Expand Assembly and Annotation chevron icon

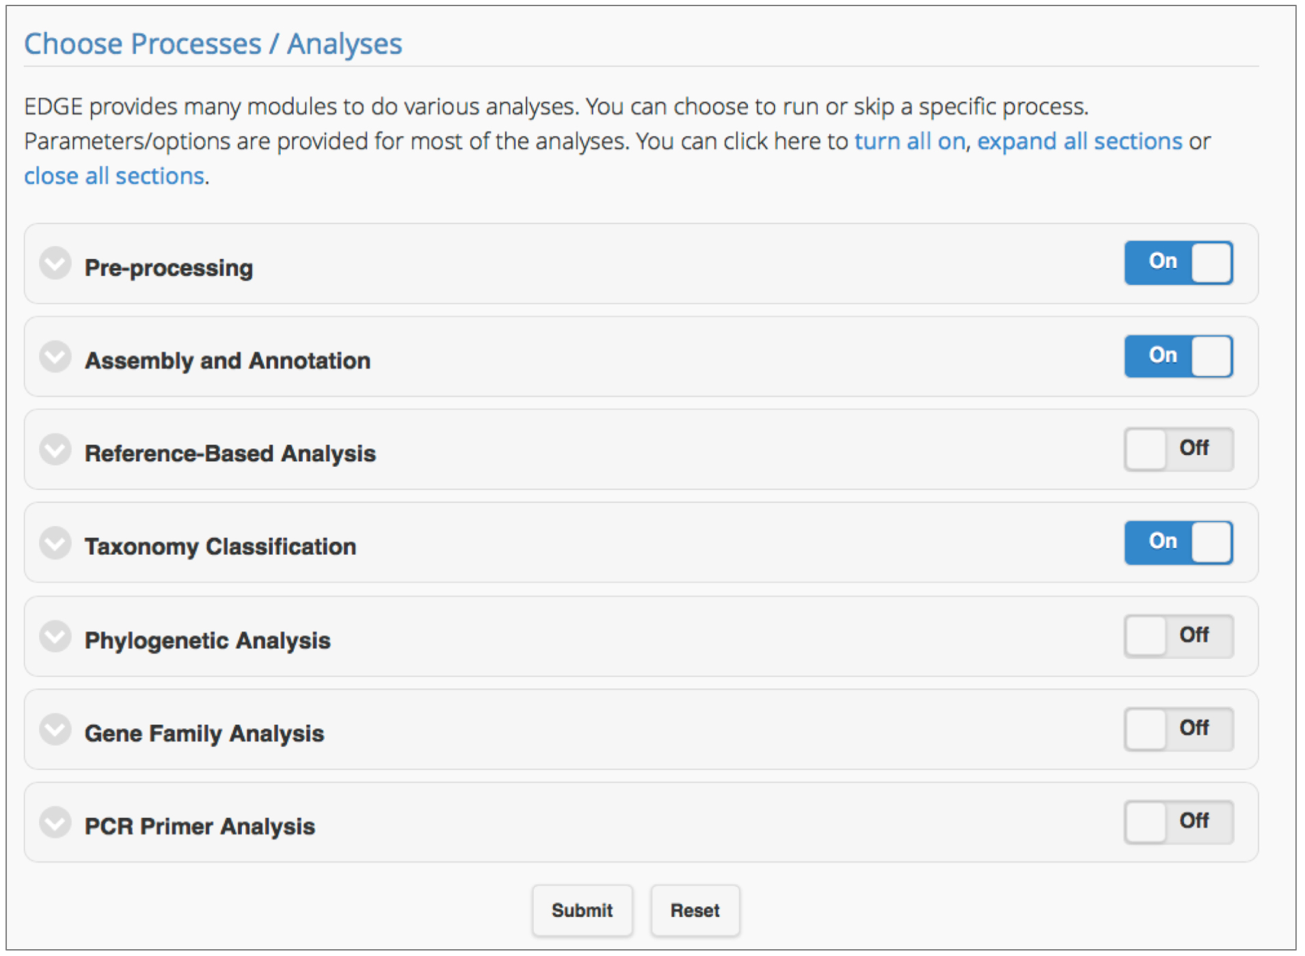(x=55, y=357)
